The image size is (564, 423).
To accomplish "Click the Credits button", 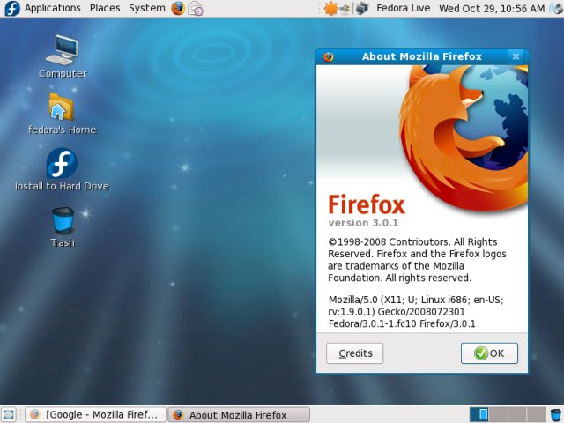I will point(354,353).
